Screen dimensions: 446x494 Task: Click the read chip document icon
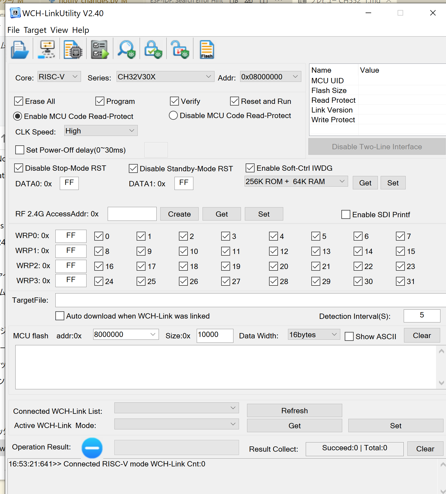[x=73, y=50]
